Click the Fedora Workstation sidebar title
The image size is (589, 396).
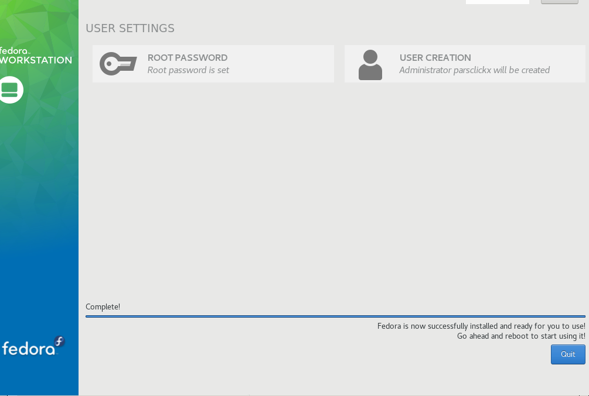(x=35, y=55)
